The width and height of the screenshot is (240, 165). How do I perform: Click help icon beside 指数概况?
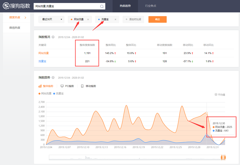pyautogui.click(x=53, y=37)
